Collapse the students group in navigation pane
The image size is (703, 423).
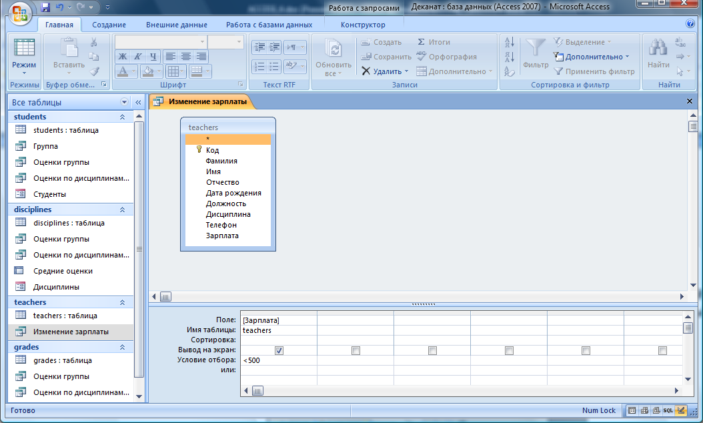tap(122, 117)
